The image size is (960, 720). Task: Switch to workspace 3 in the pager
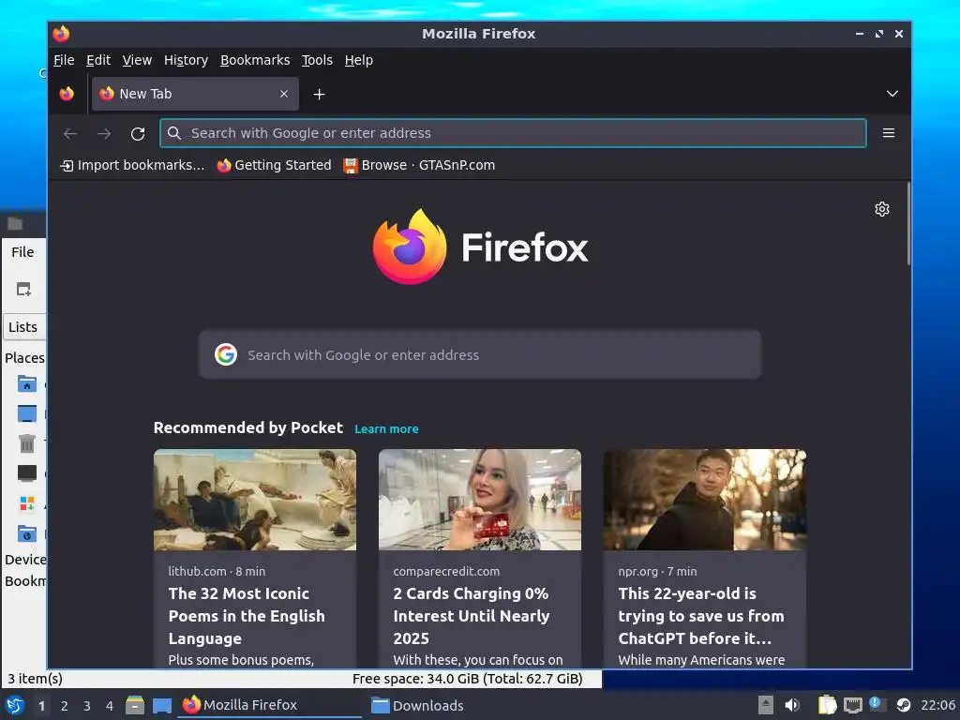pos(87,706)
